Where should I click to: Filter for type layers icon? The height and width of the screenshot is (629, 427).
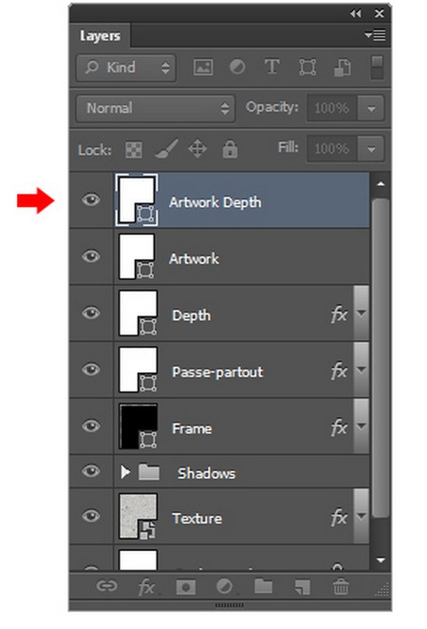pyautogui.click(x=272, y=67)
